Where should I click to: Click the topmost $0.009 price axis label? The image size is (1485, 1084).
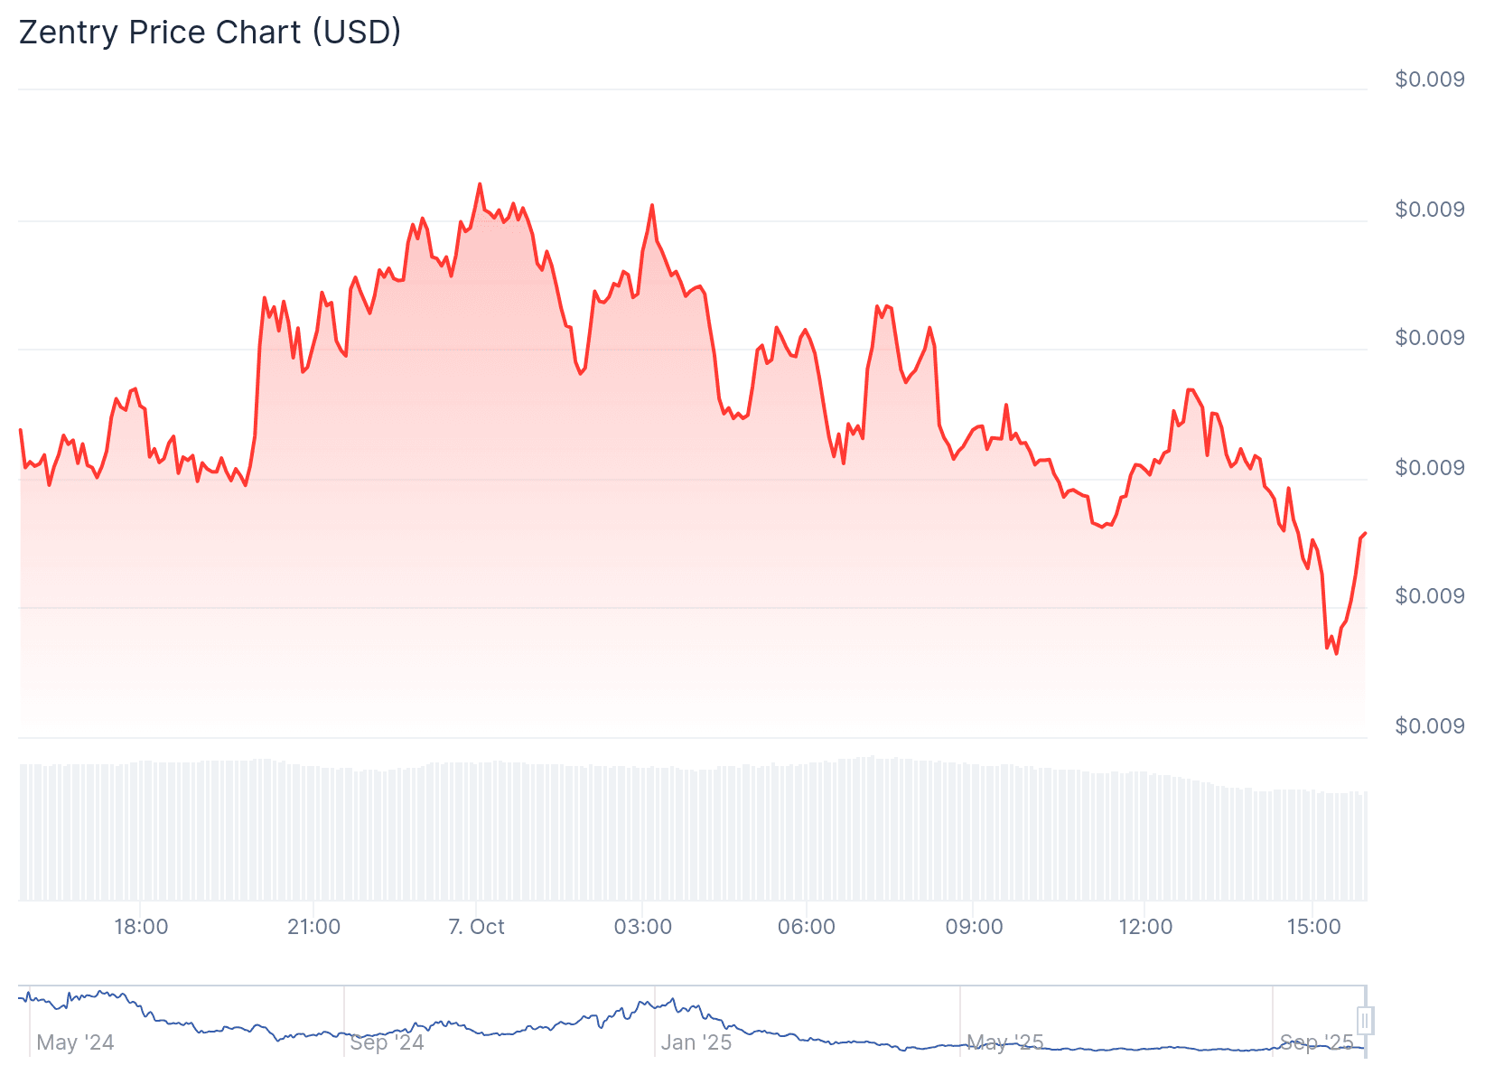[1429, 79]
